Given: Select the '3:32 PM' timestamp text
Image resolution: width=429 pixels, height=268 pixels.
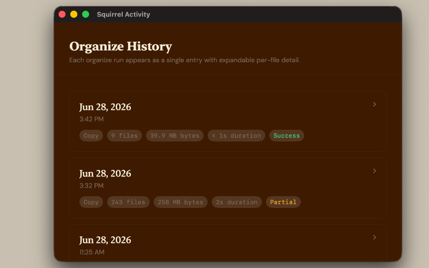Looking at the screenshot, I should (92, 185).
